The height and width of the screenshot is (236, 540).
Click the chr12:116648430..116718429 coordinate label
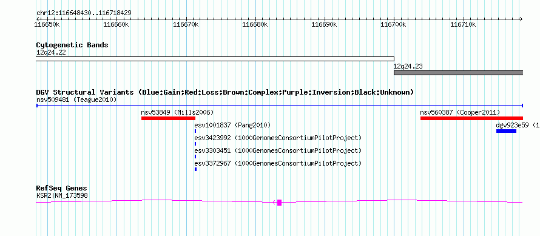84,13
